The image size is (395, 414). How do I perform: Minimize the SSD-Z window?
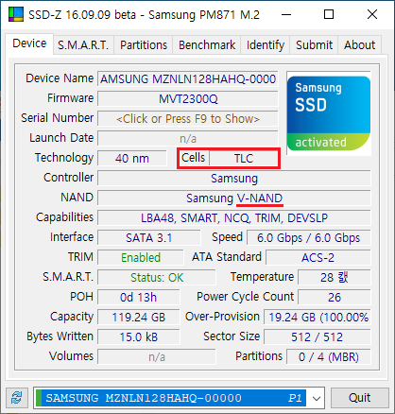click(286, 14)
